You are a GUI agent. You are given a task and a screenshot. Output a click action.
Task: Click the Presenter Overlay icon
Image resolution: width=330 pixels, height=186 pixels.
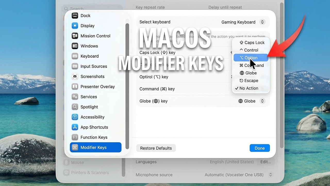(x=75, y=87)
